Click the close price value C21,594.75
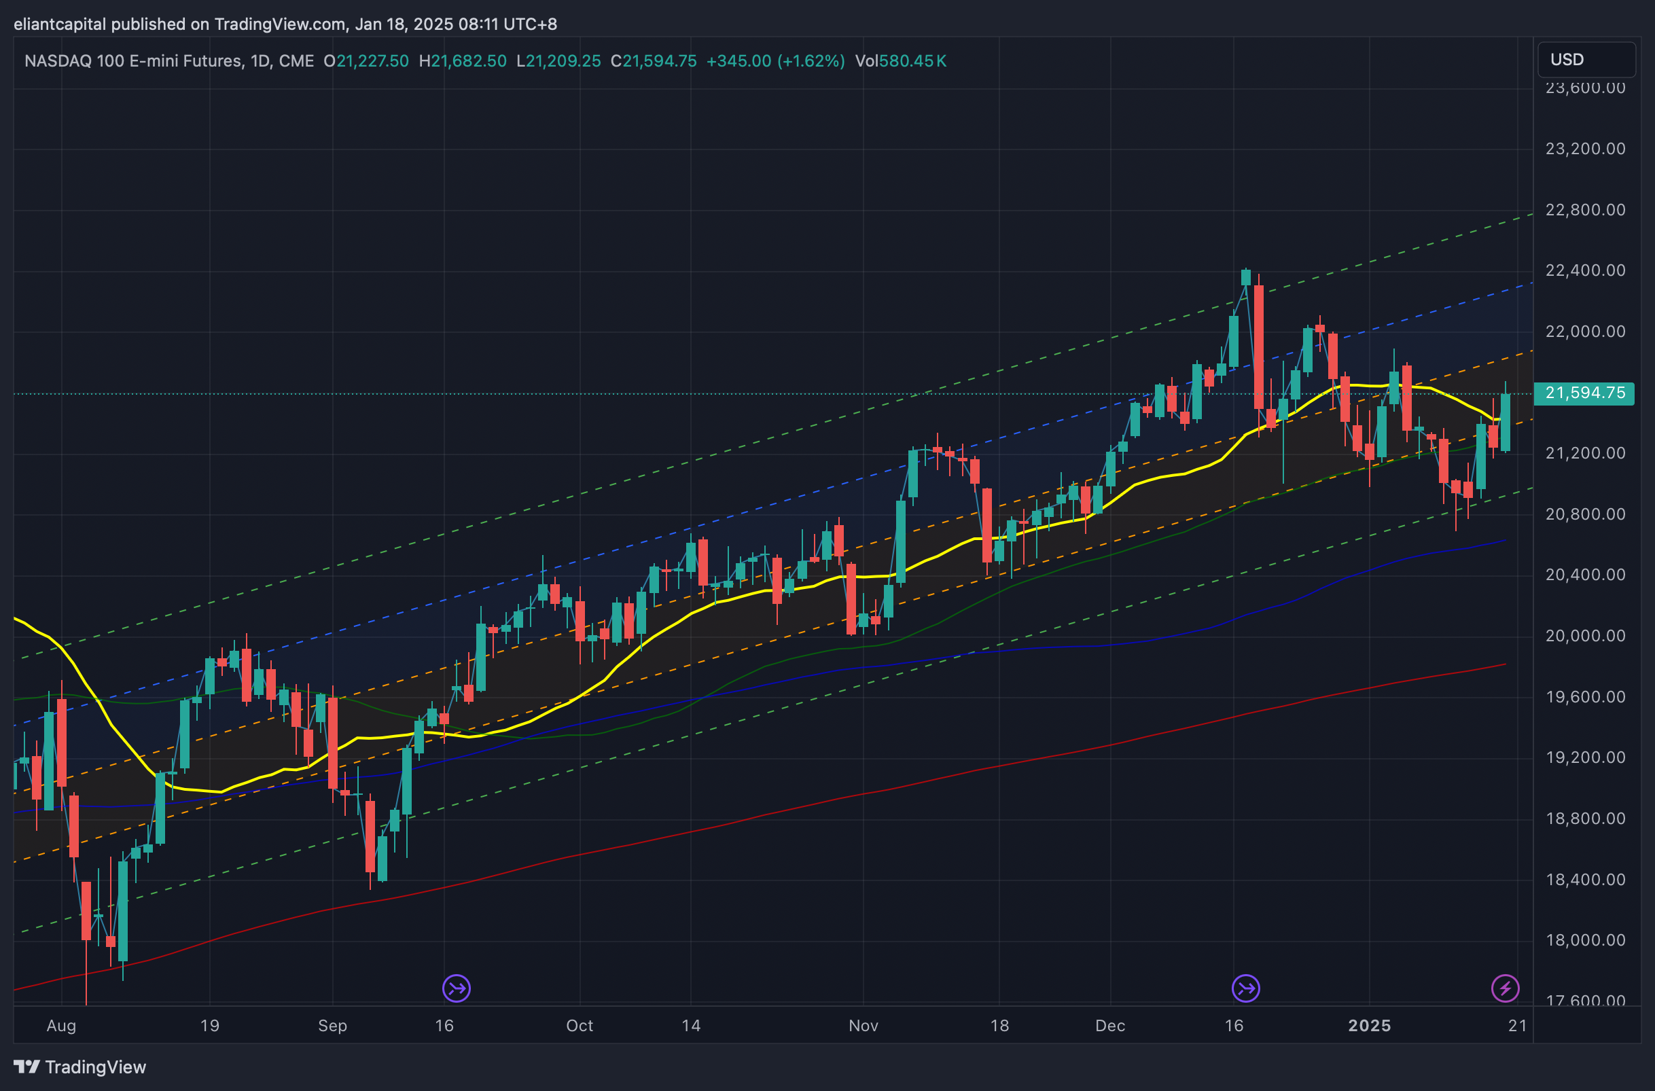Screen dimensions: 1655x1091 653,61
